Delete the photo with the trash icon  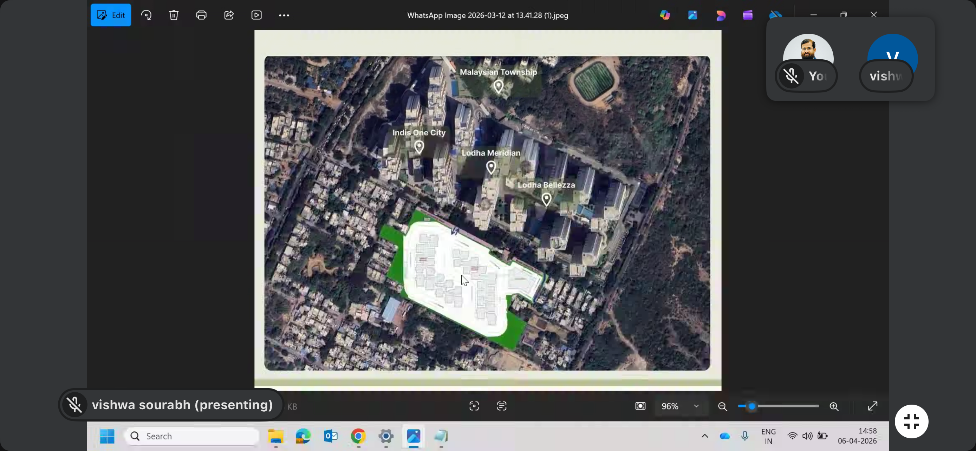click(x=174, y=15)
